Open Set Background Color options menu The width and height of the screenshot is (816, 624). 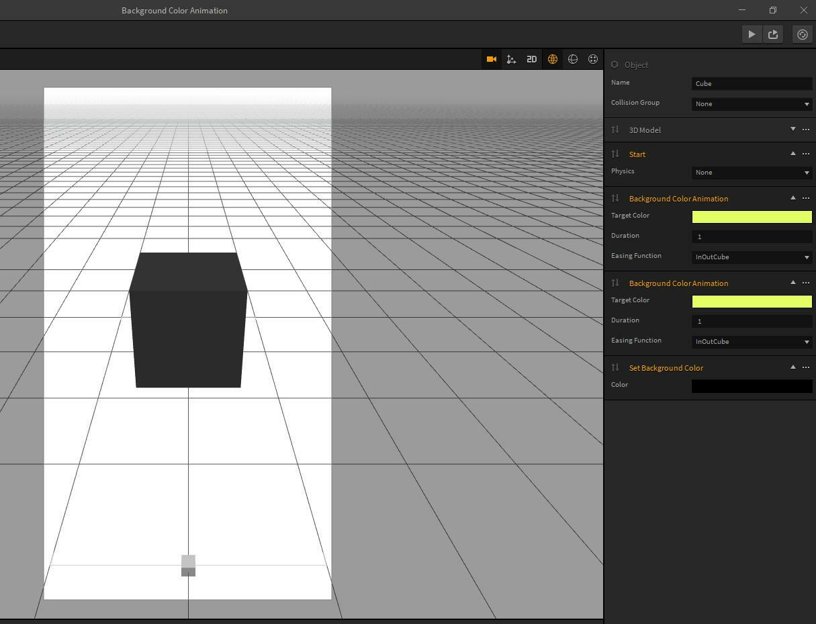click(x=806, y=367)
